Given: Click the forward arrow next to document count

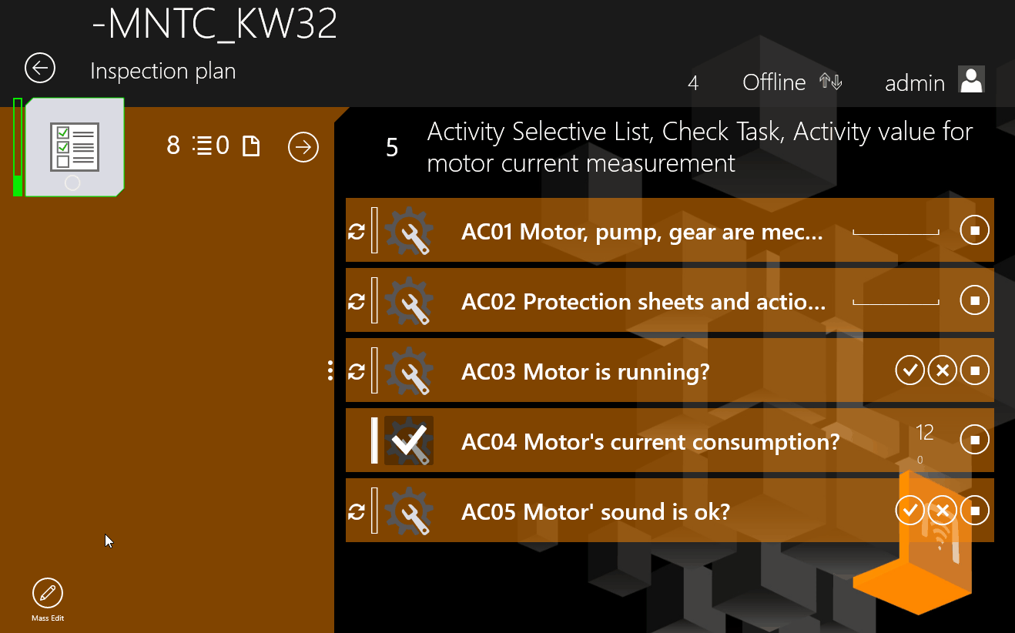Looking at the screenshot, I should click(303, 146).
